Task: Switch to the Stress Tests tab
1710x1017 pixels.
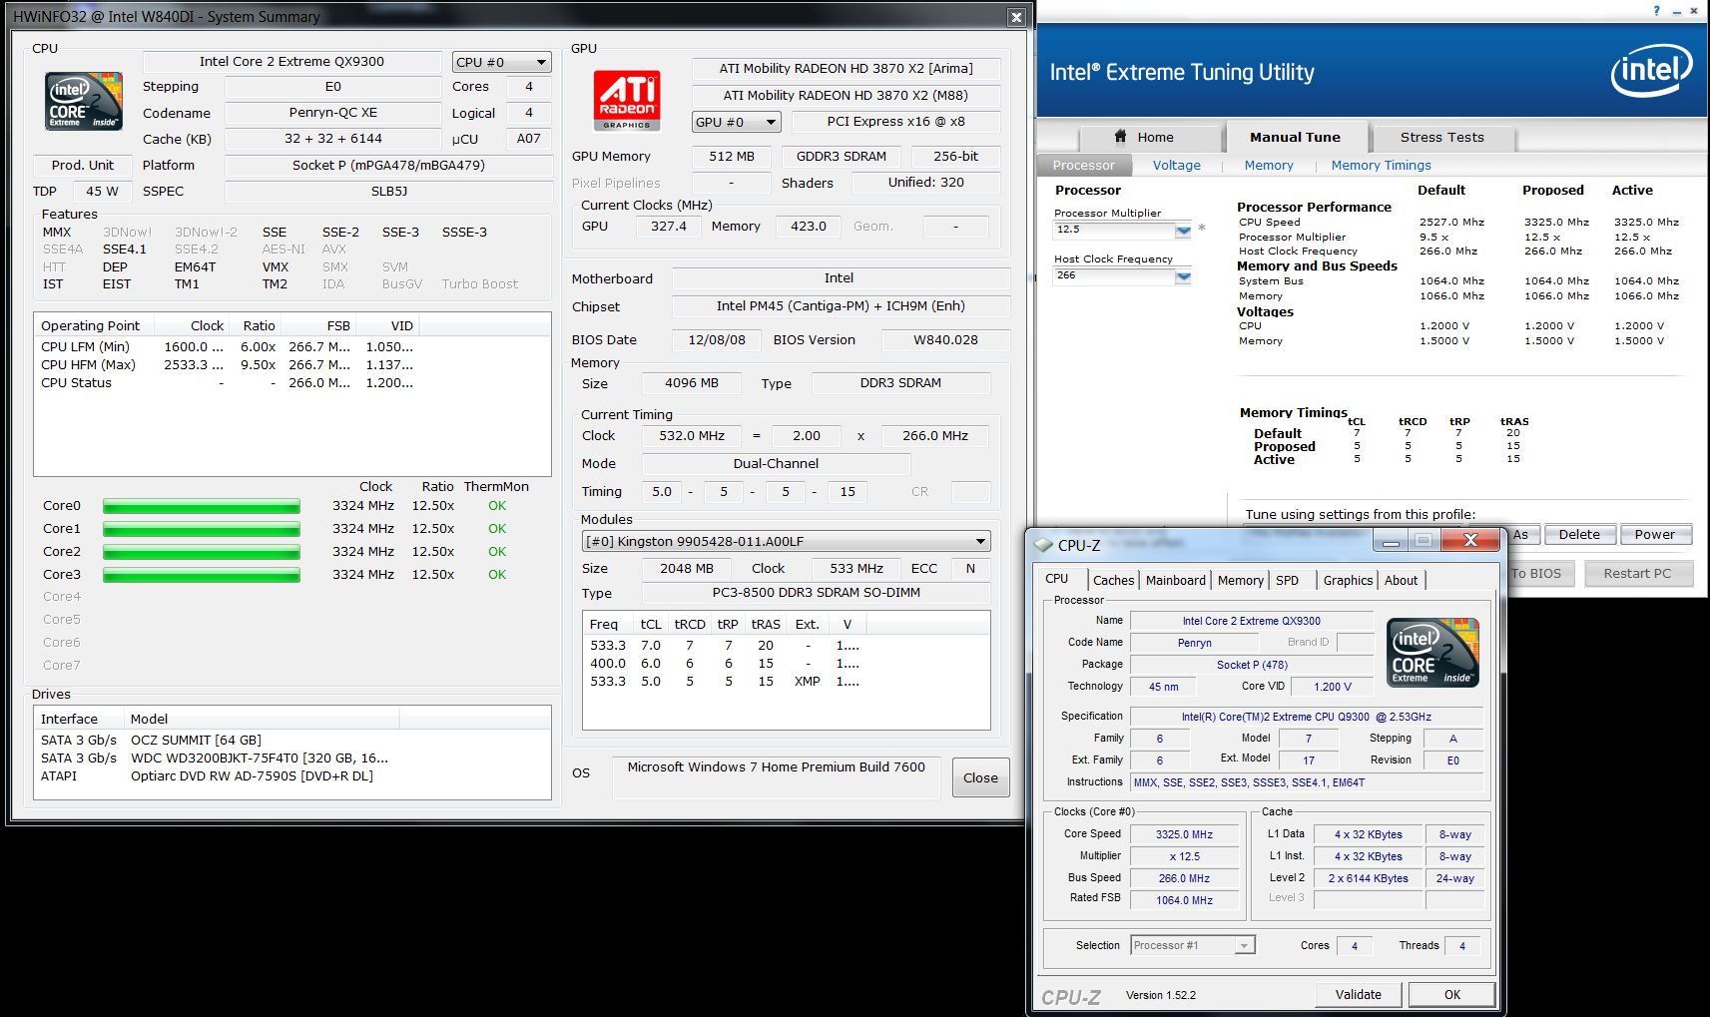Action: [1441, 137]
